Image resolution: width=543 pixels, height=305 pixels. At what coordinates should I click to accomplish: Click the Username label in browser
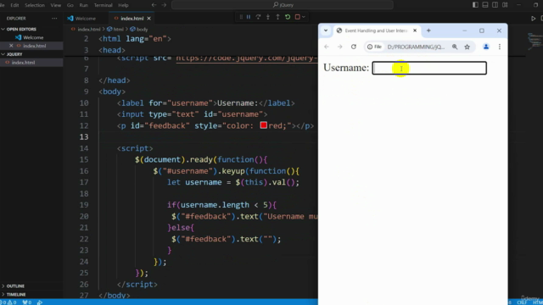click(x=346, y=68)
